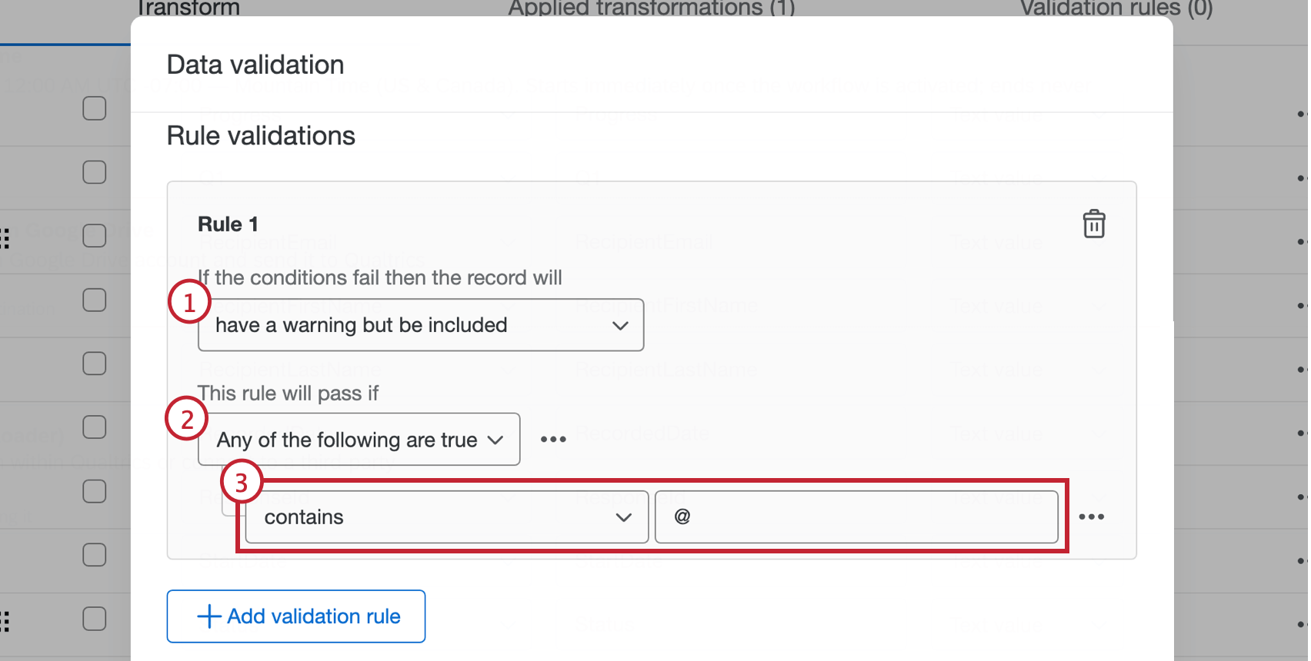Tick the bottom-most checkbox in left column
The width and height of the screenshot is (1311, 661).
(x=95, y=619)
